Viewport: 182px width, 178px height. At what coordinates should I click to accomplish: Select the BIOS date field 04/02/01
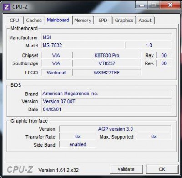pyautogui.click(x=106, y=110)
